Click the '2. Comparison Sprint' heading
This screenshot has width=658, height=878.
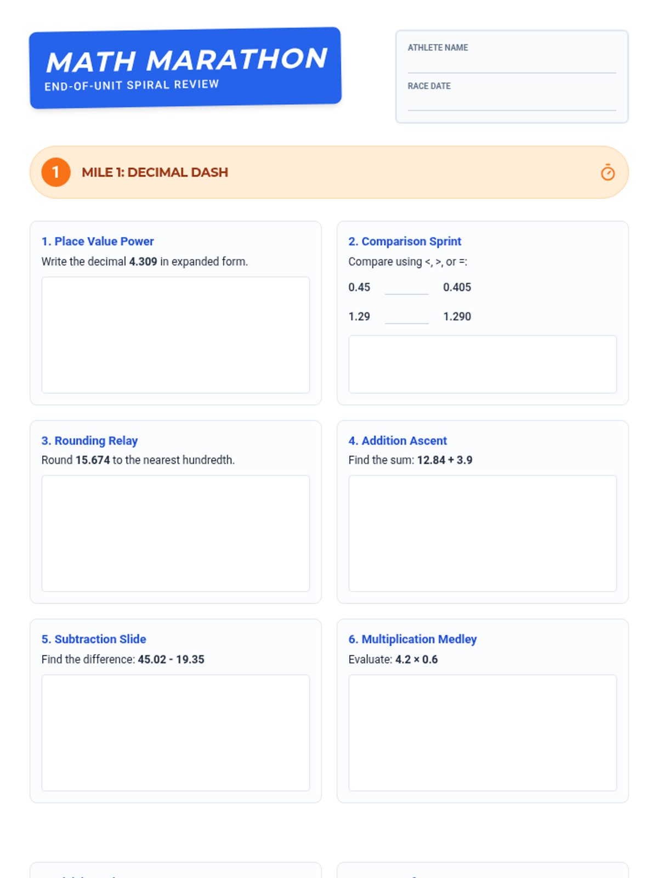405,241
